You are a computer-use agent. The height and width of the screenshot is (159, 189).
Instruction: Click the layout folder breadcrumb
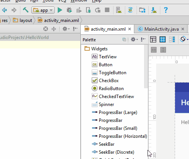[23, 20]
